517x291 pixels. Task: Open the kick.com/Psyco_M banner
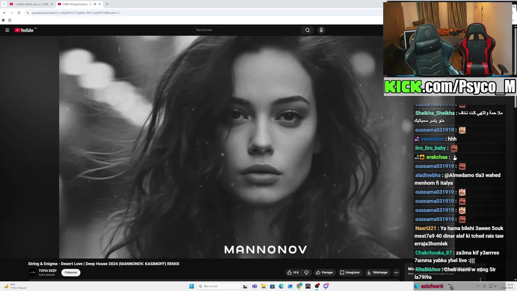[450, 86]
